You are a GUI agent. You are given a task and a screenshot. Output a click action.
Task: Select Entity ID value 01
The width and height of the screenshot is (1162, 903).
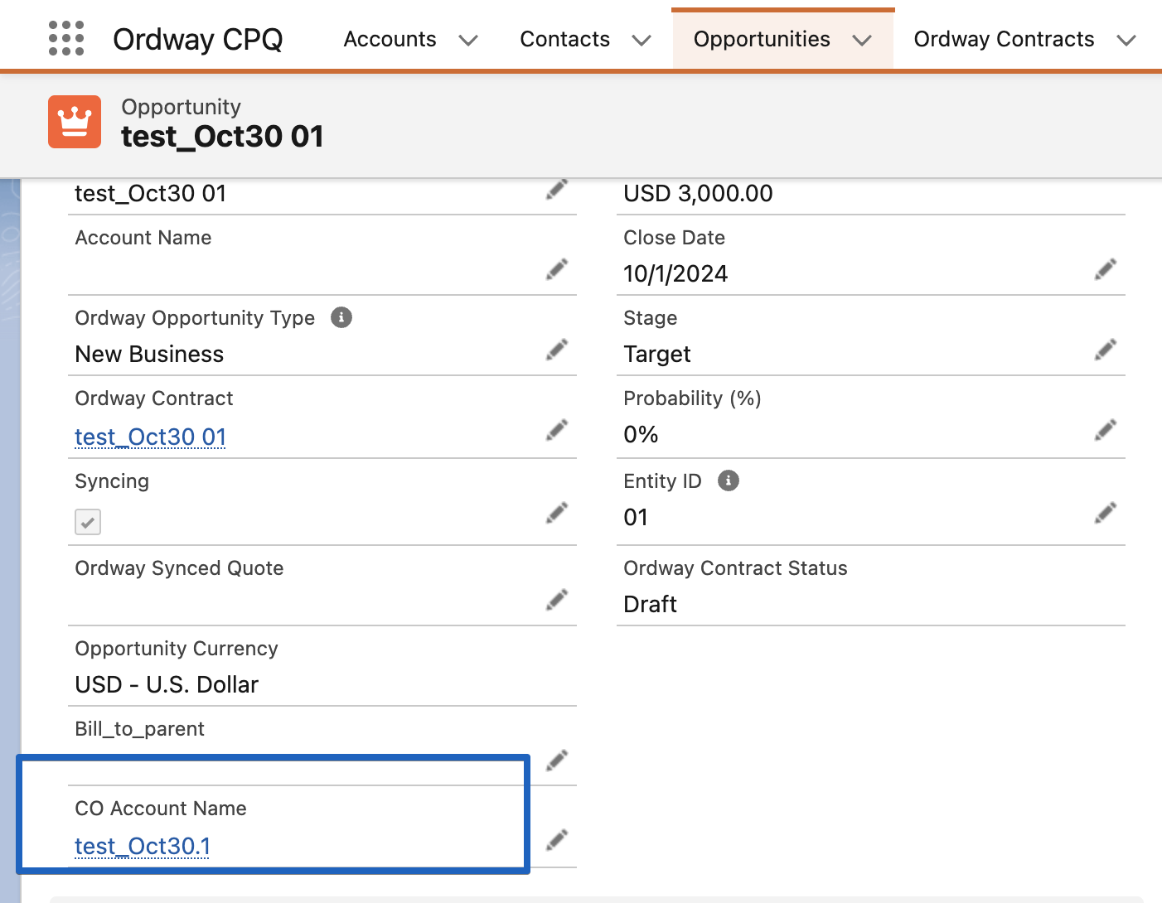(636, 517)
